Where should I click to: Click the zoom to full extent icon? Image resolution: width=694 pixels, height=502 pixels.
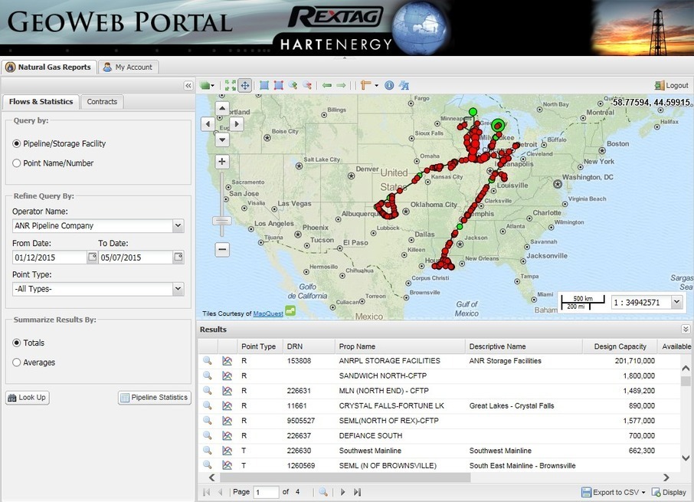tap(230, 85)
